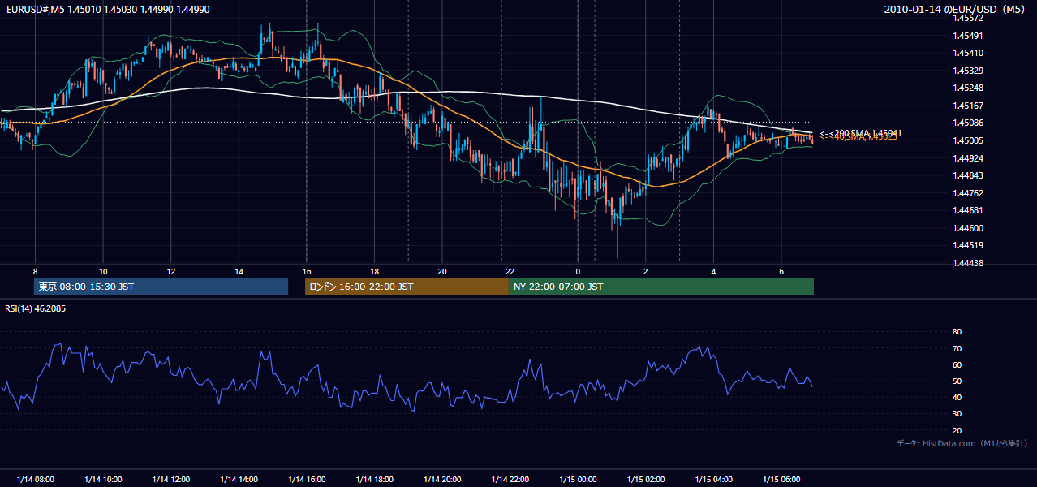Image resolution: width=1037 pixels, height=487 pixels.
Task: Click the 1.44681 price axis label
Action: (x=968, y=211)
